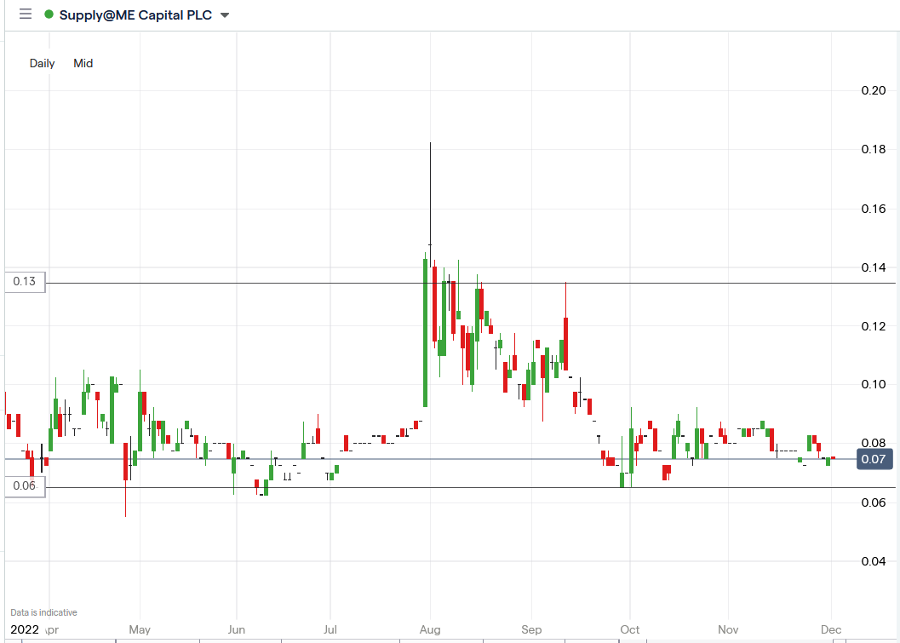Click the 2022 year label
The width and height of the screenshot is (900, 643).
pyautogui.click(x=25, y=629)
